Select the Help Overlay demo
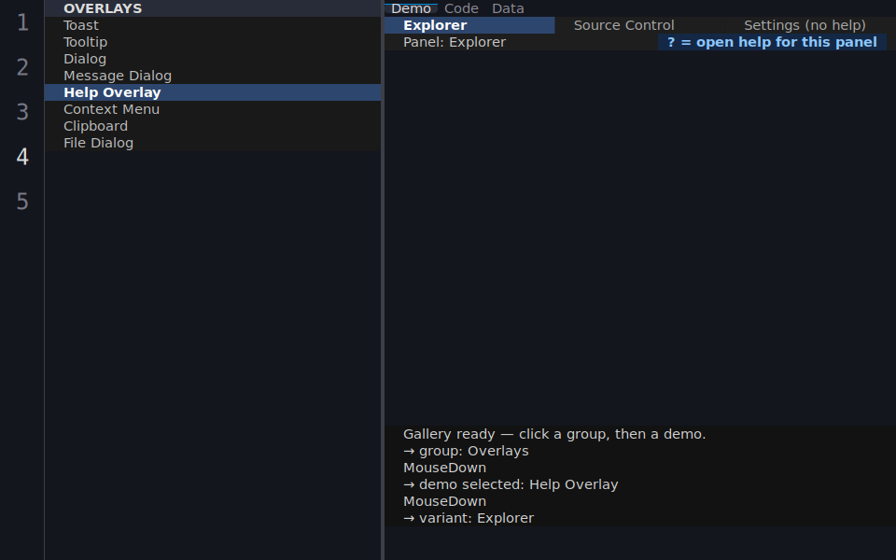The height and width of the screenshot is (560, 896). tap(213, 92)
